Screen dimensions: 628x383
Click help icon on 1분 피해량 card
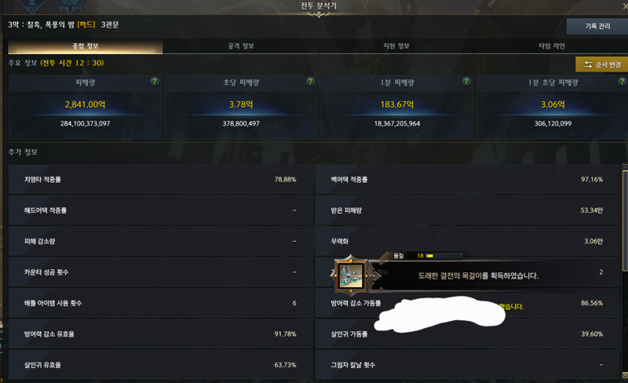click(x=466, y=82)
